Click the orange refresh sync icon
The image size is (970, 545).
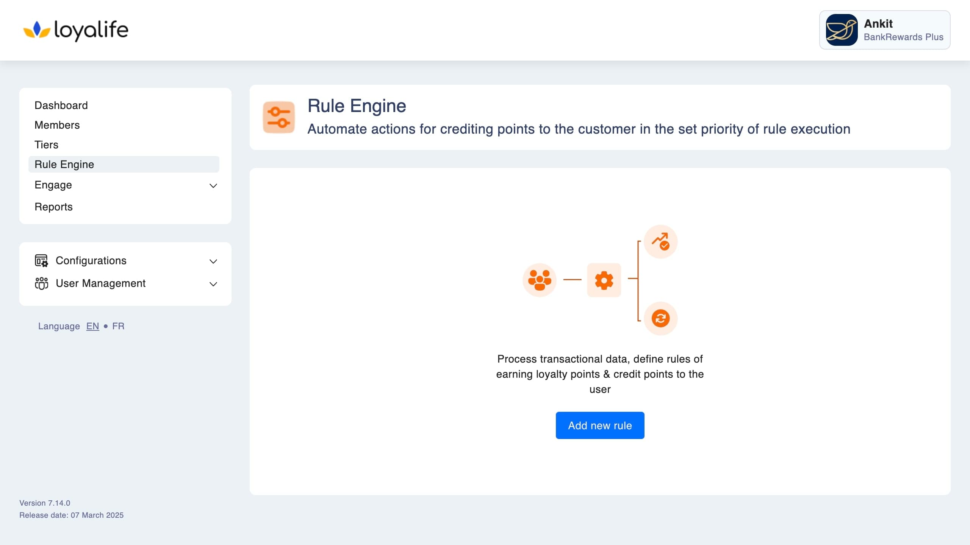click(x=661, y=318)
